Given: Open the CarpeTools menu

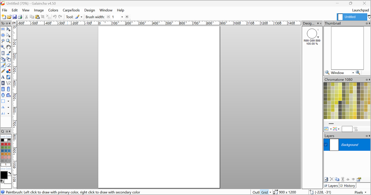Looking at the screenshot, I should (x=71, y=10).
